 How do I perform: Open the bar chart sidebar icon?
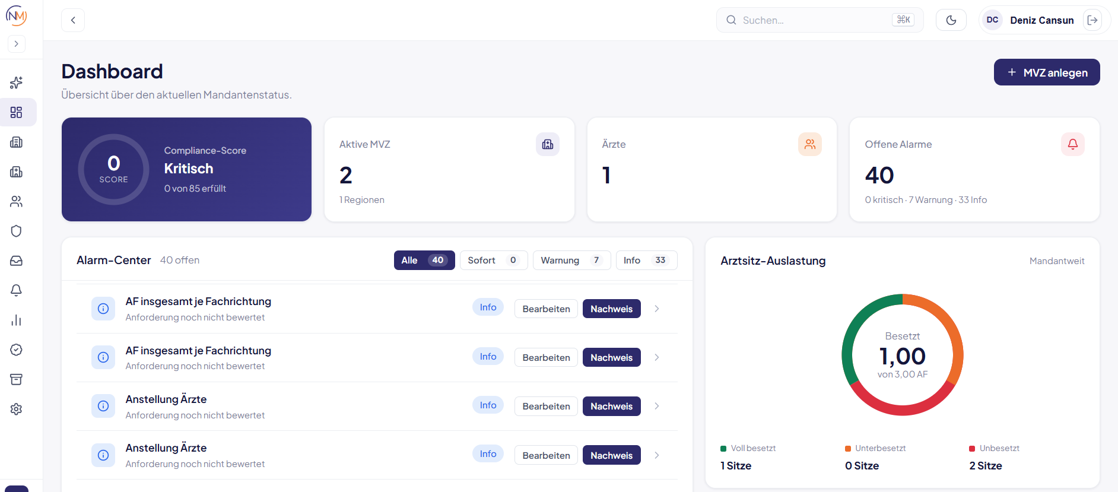pos(16,320)
